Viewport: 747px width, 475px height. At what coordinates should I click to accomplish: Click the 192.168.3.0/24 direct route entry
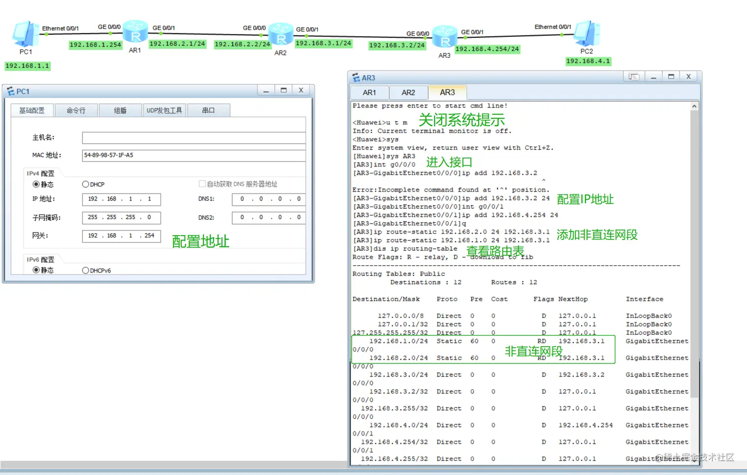(520, 375)
